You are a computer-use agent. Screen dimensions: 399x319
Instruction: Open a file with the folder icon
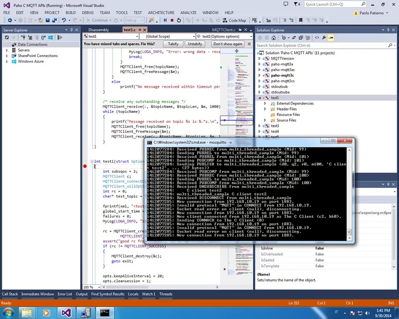(x=41, y=20)
